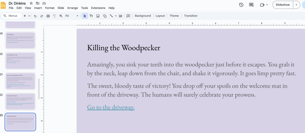Open the Insert menu
The width and height of the screenshot is (305, 133).
click(x=38, y=8)
